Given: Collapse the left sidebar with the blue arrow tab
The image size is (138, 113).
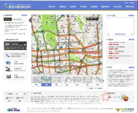Looking at the screenshot, I should pos(30,20).
